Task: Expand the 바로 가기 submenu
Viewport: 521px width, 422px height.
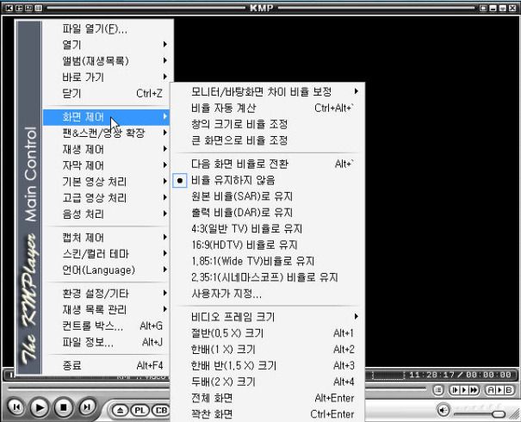Action: [106, 78]
